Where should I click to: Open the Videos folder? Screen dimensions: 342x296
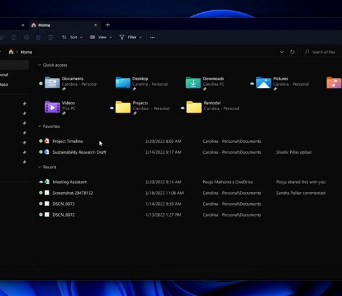(60, 108)
